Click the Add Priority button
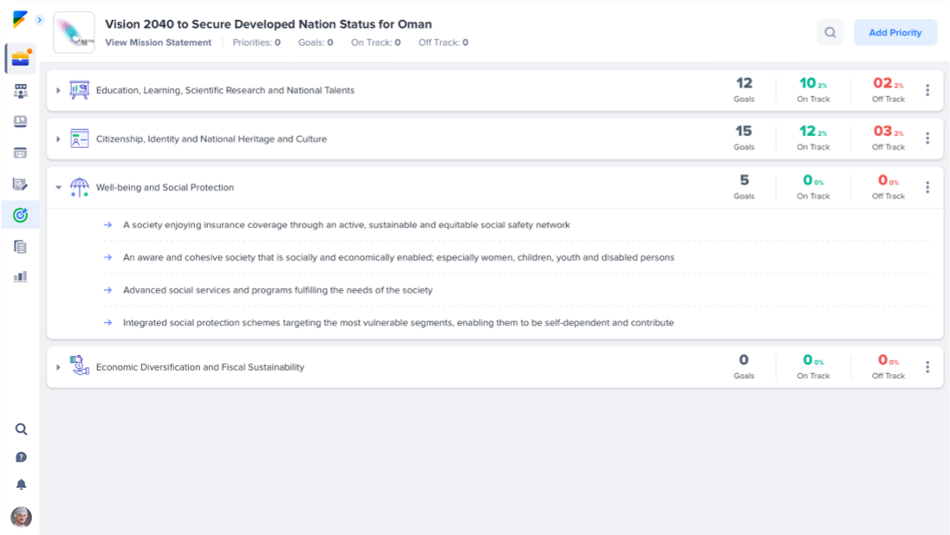Viewport: 950px width, 535px height. point(895,33)
